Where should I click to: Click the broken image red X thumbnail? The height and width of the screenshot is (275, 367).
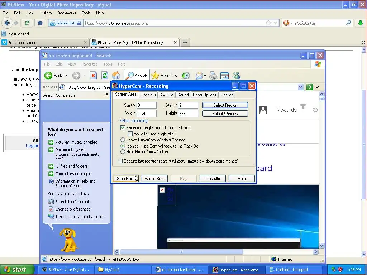(x=162, y=190)
